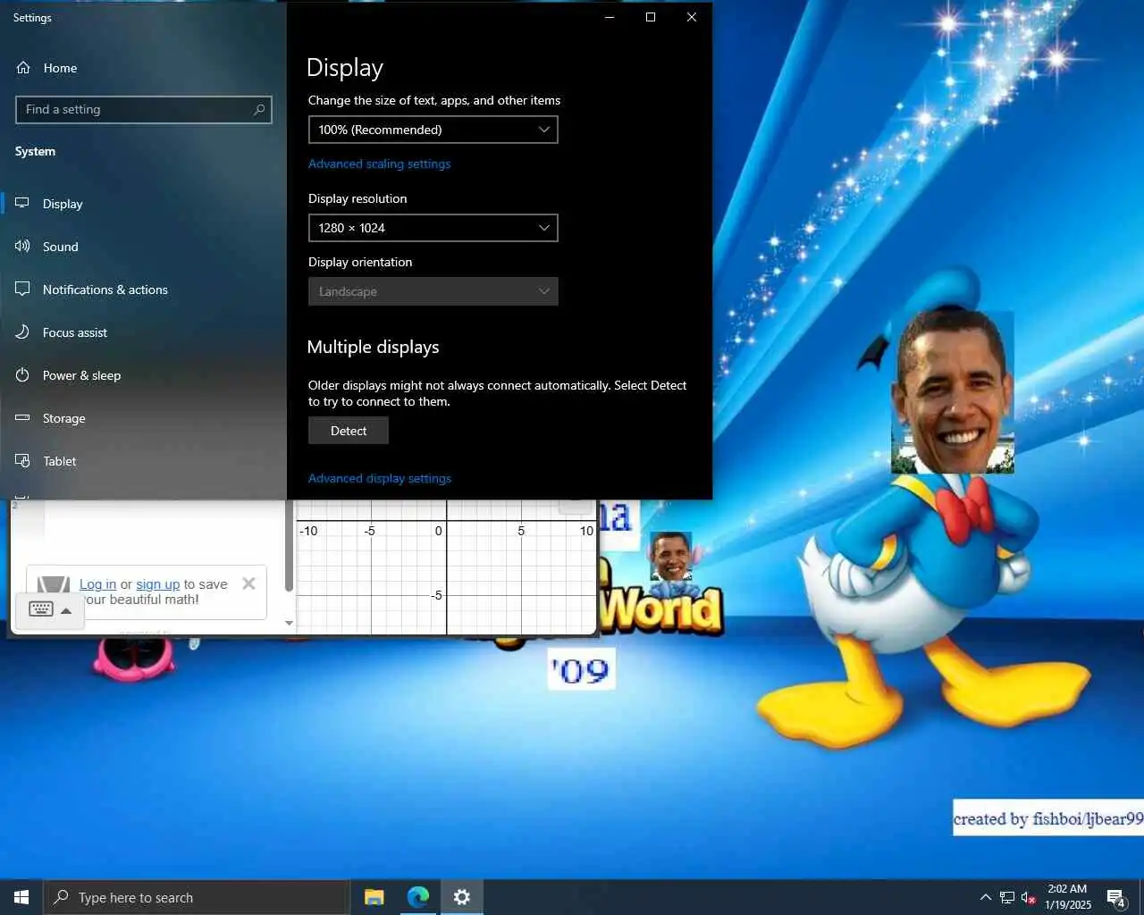This screenshot has height=915, width=1144.
Task: Click the Tablet device icon
Action: 22,460
